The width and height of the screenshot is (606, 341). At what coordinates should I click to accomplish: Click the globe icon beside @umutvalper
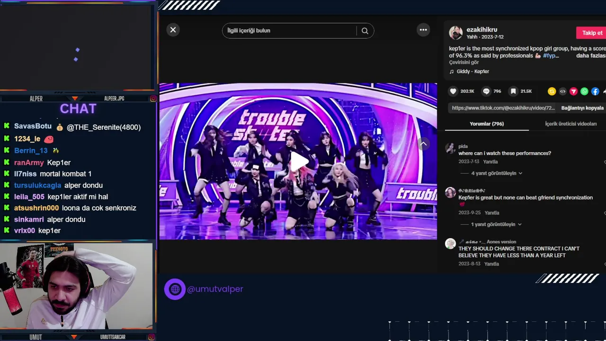pos(175,289)
